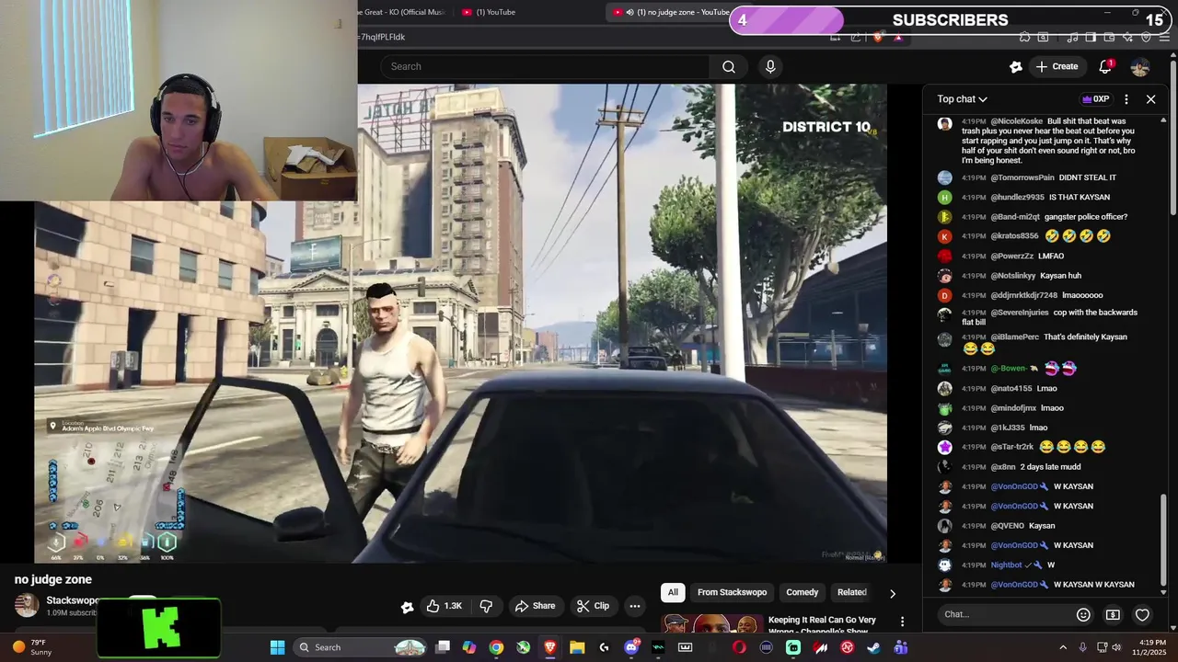Screen dimensions: 1178x662
Task: Click @NicoleKoske username in chat
Action: pyautogui.click(x=1017, y=121)
